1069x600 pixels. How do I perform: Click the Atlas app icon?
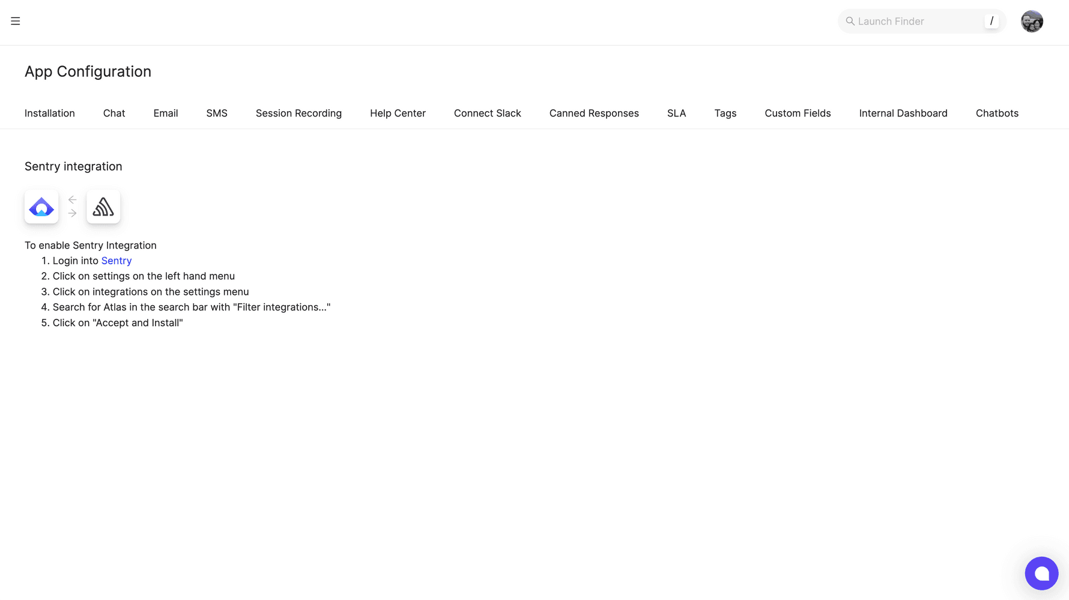tap(41, 206)
